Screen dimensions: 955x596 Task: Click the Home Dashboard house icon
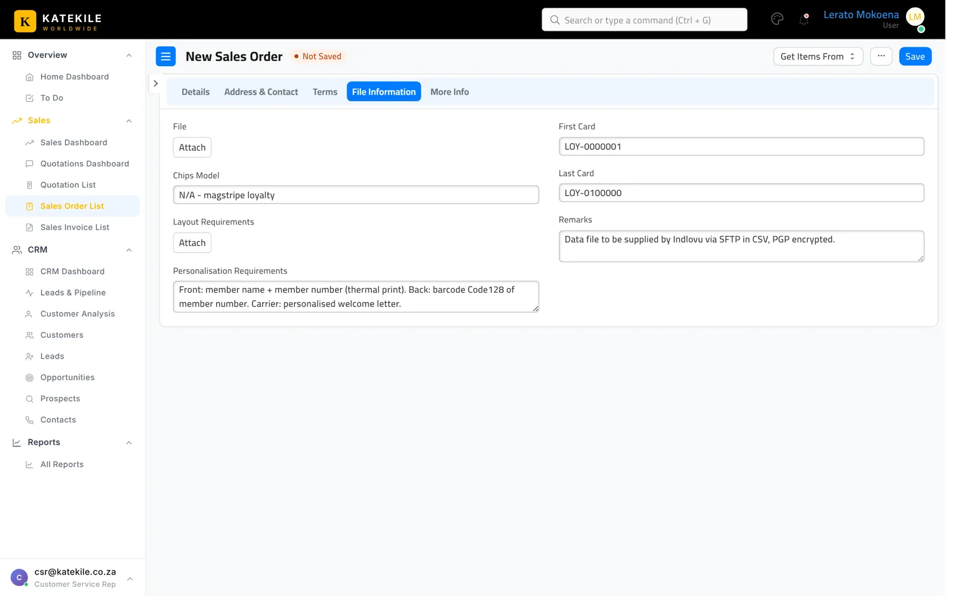[x=29, y=77]
